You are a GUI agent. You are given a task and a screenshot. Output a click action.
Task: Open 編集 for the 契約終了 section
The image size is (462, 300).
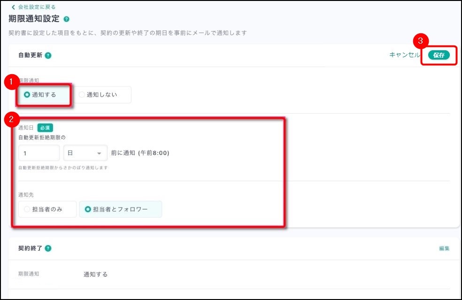[444, 248]
